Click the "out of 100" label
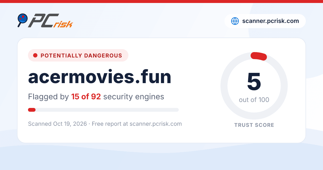The height and width of the screenshot is (170, 323). [254, 100]
